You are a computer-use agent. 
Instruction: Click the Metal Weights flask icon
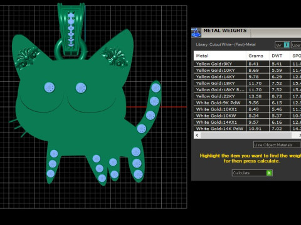click(196, 32)
